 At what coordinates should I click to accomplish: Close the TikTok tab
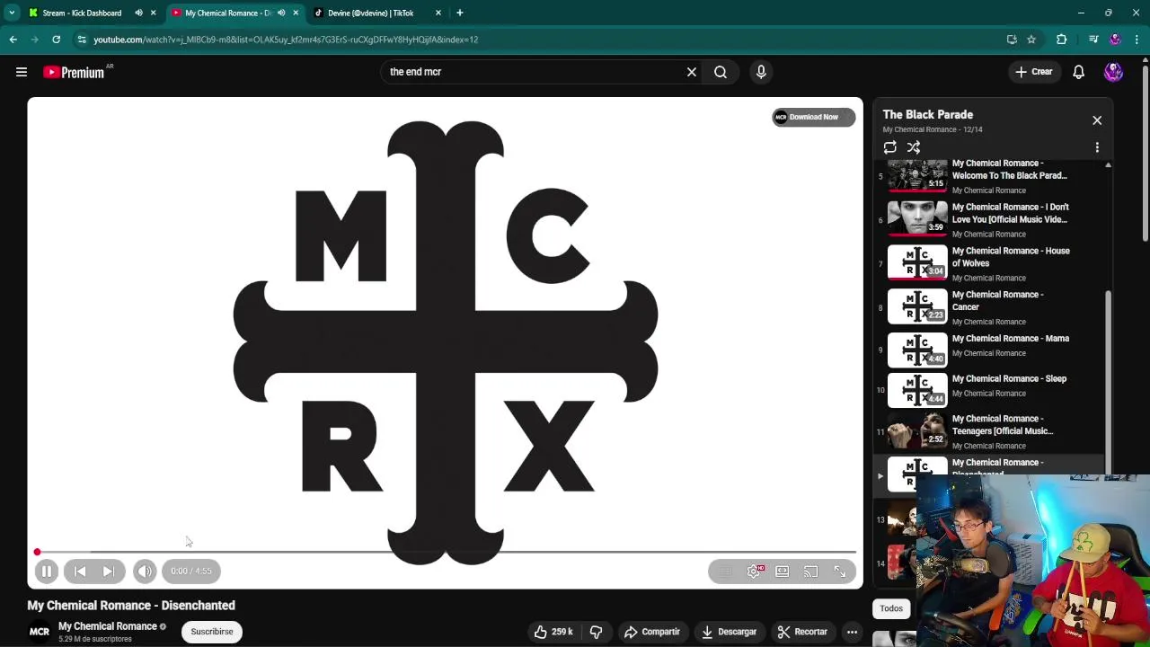click(x=438, y=13)
